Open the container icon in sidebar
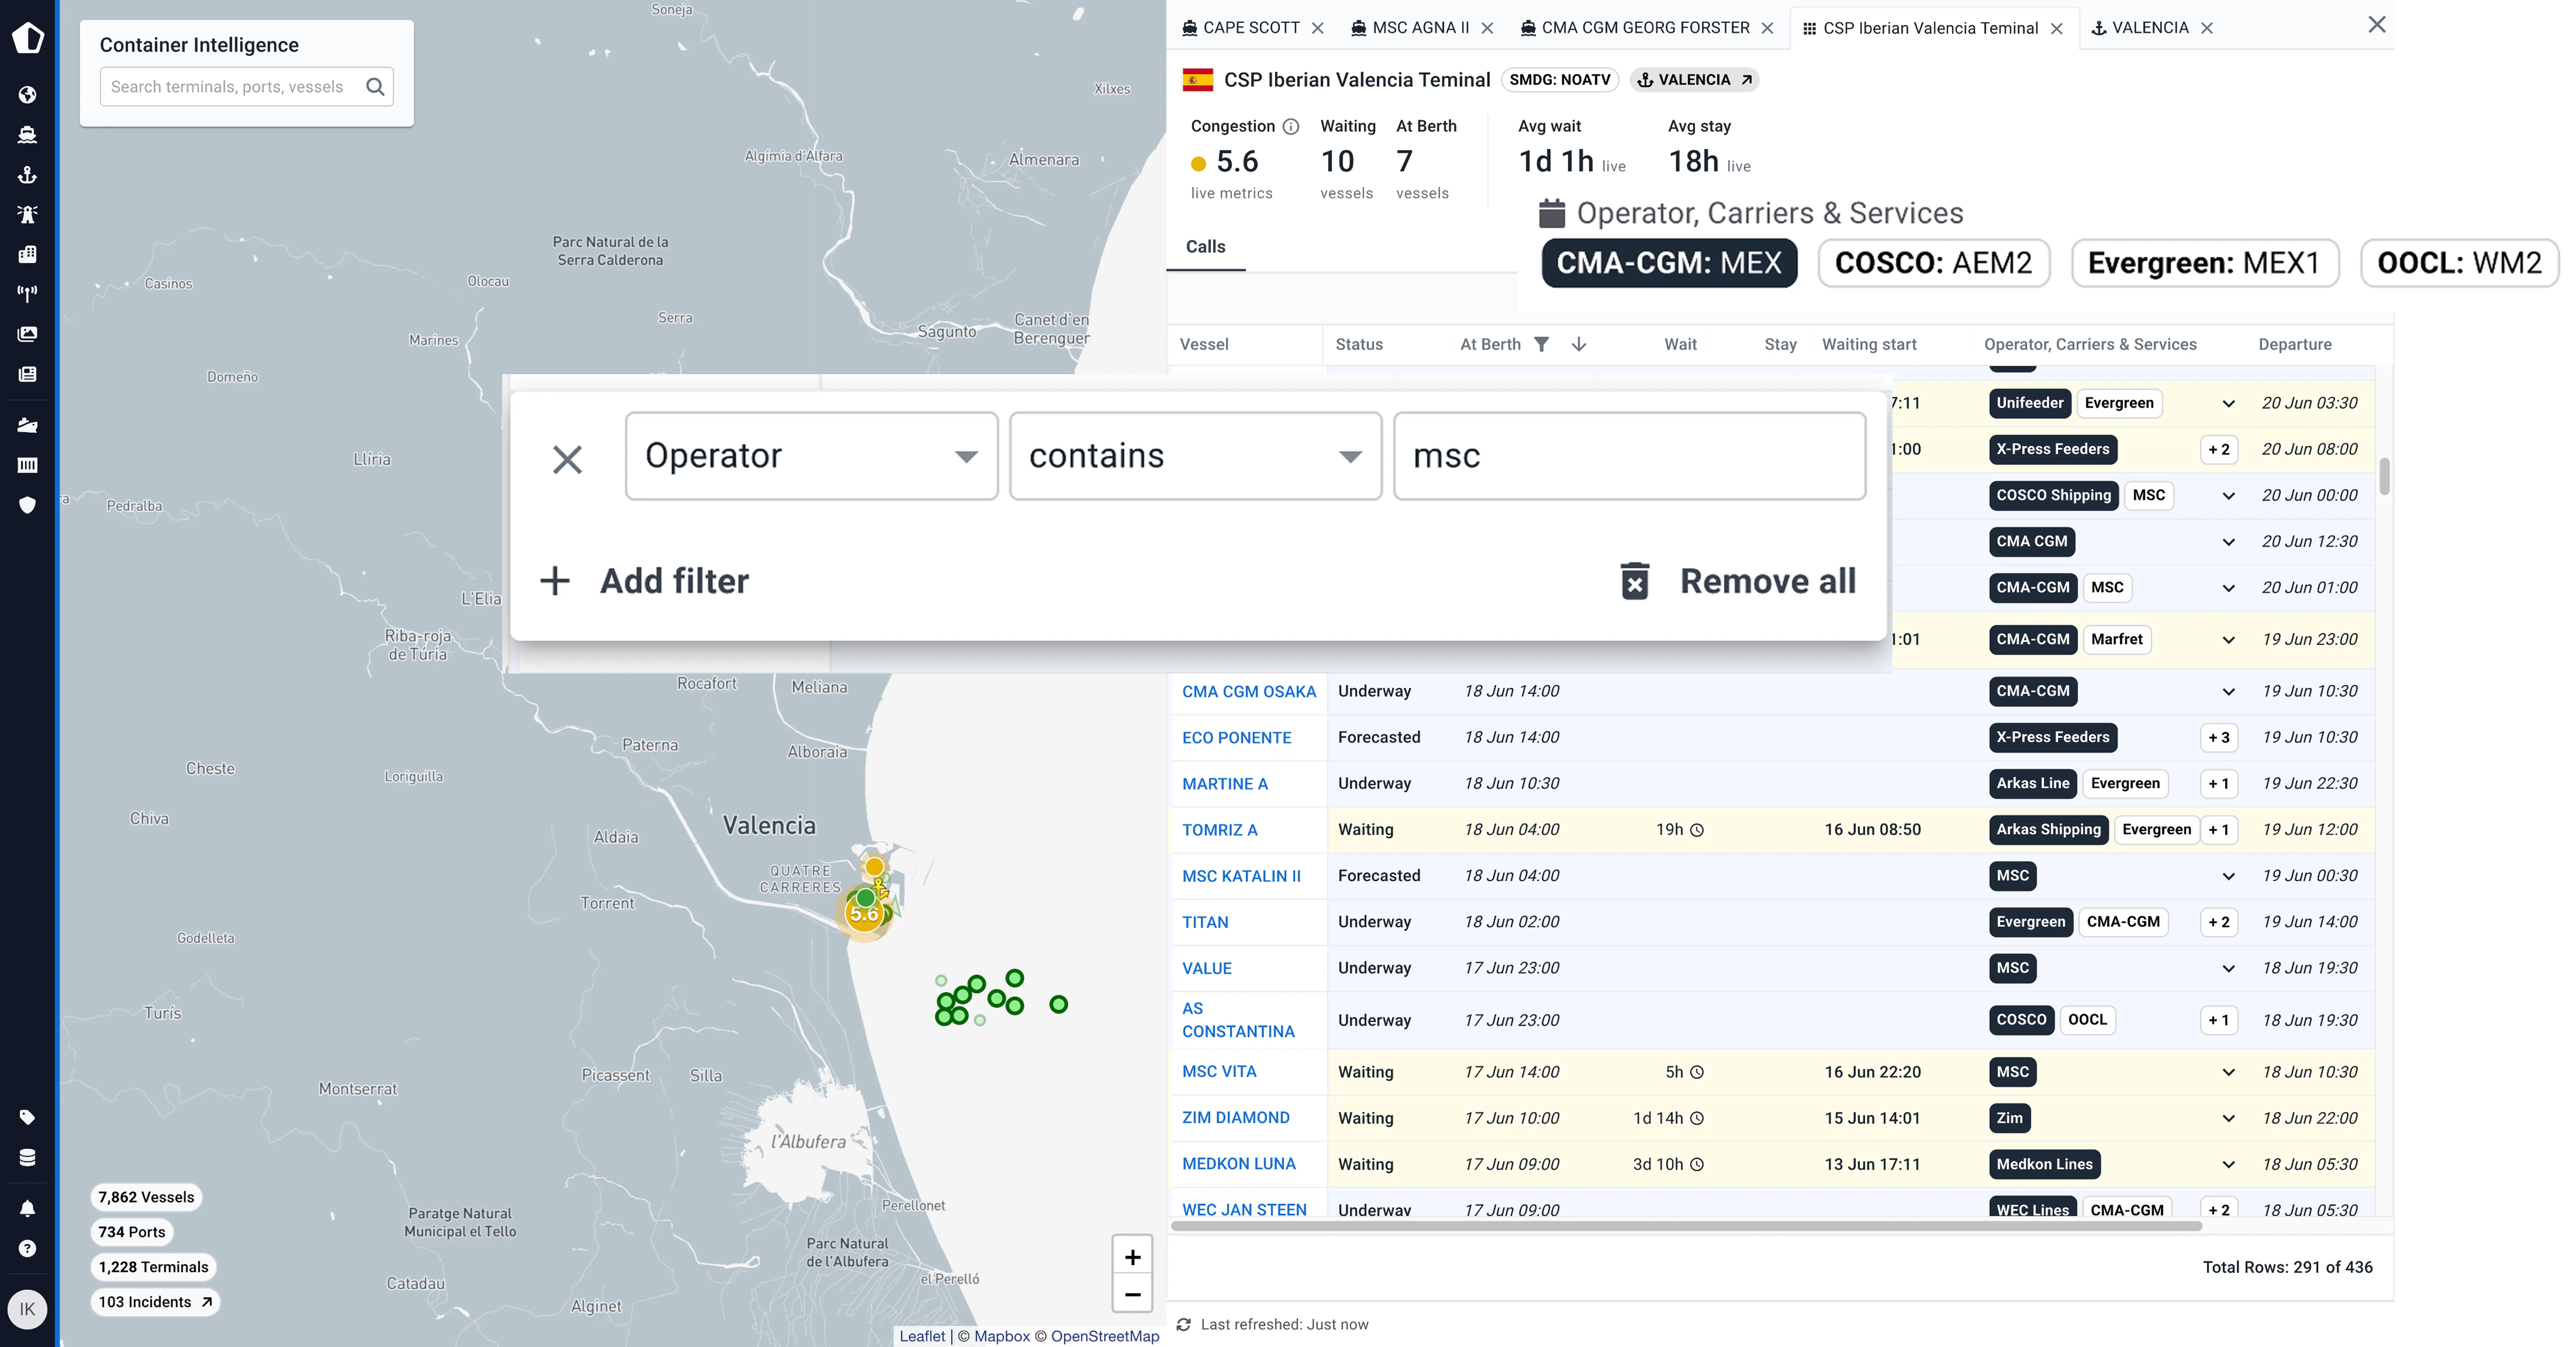Viewport: 2576px width, 1347px height. point(27,465)
